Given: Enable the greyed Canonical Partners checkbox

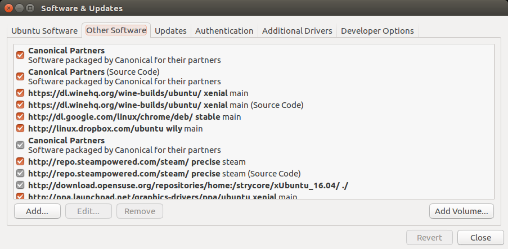Looking at the screenshot, I should (20, 146).
